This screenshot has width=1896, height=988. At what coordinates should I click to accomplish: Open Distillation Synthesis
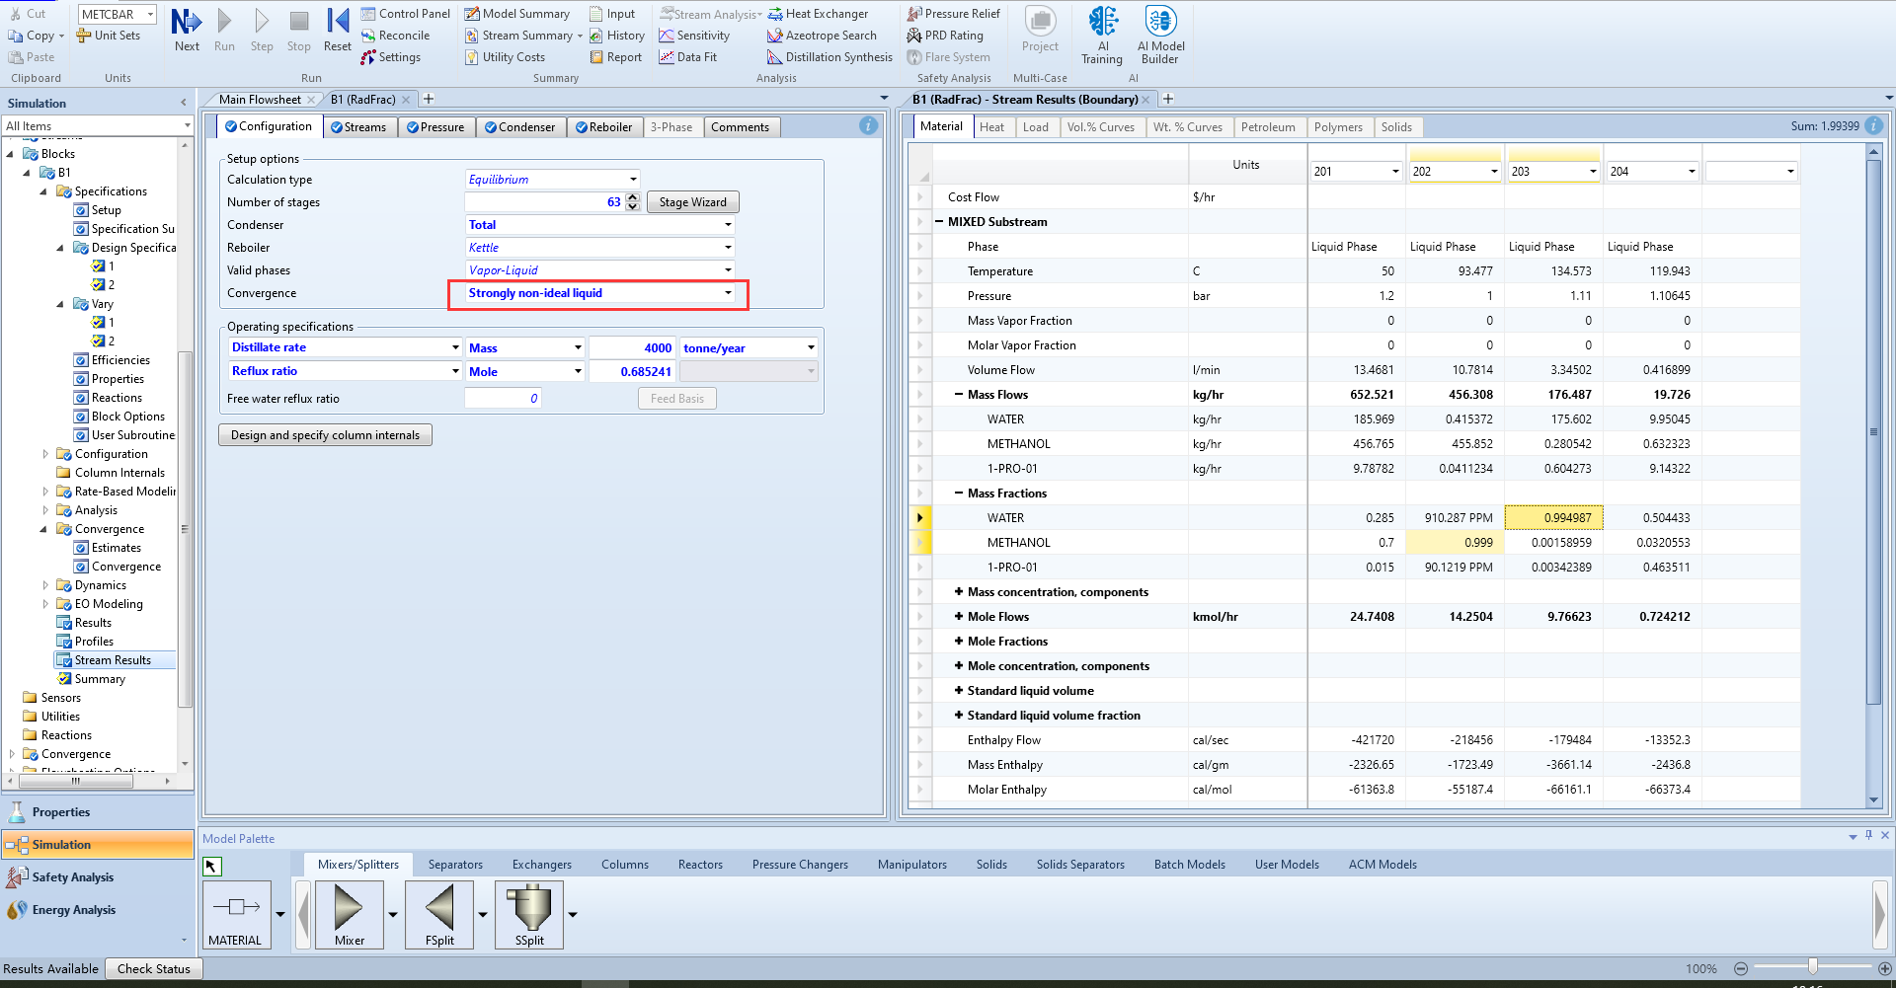[x=830, y=57]
